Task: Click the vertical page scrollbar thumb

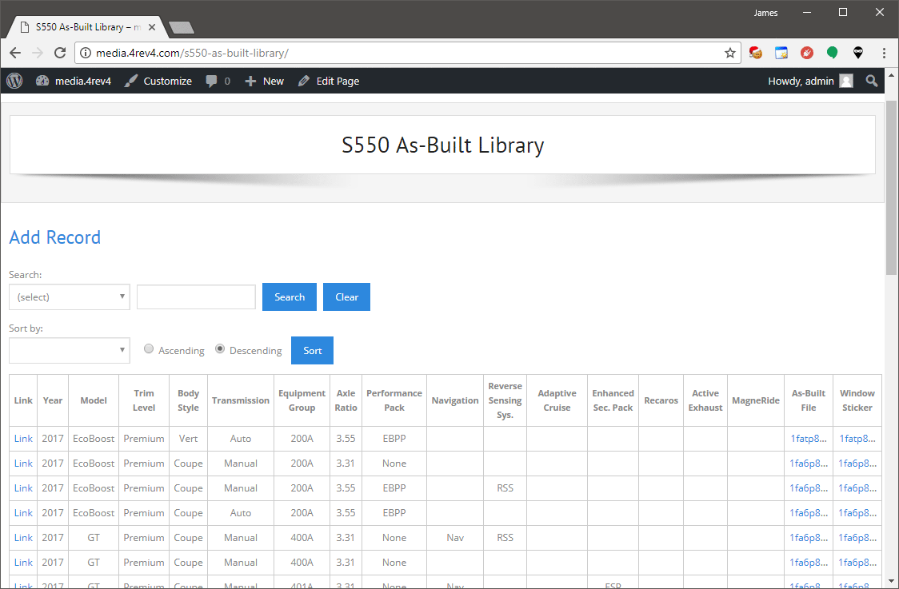Action: click(892, 189)
